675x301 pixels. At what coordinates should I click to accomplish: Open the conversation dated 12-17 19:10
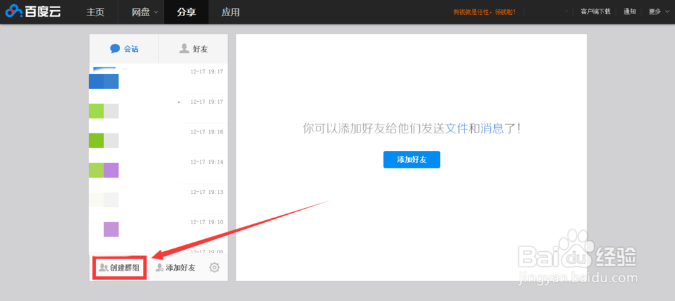(x=159, y=229)
